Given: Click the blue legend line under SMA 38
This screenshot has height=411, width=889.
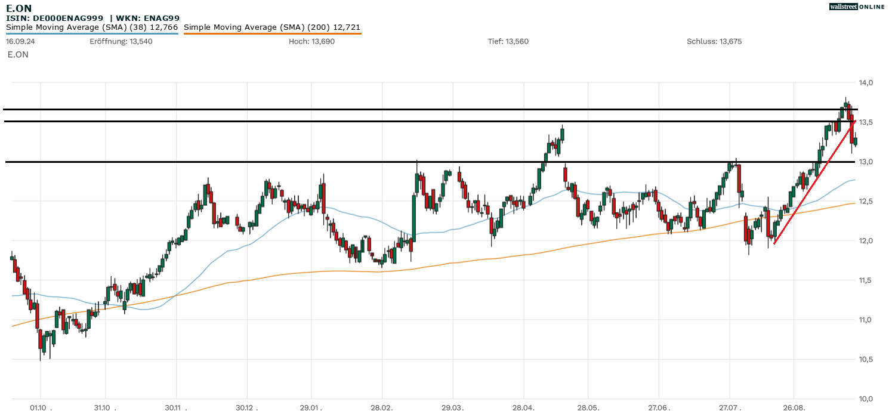Looking at the screenshot, I should point(92,33).
